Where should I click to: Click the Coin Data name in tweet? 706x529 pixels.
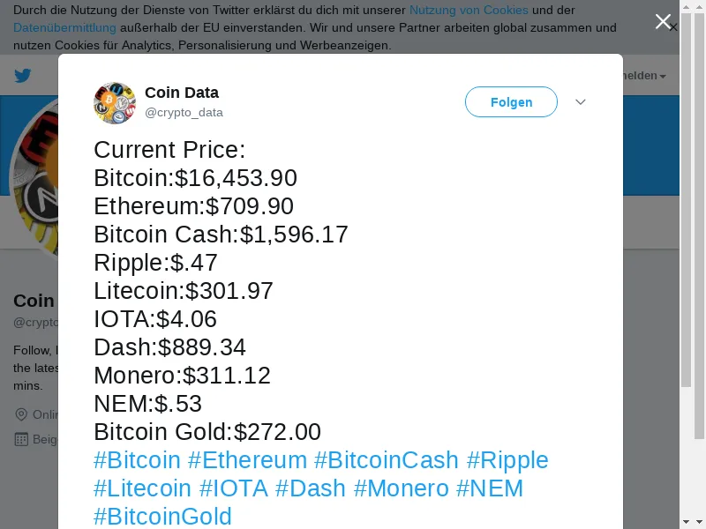(182, 93)
